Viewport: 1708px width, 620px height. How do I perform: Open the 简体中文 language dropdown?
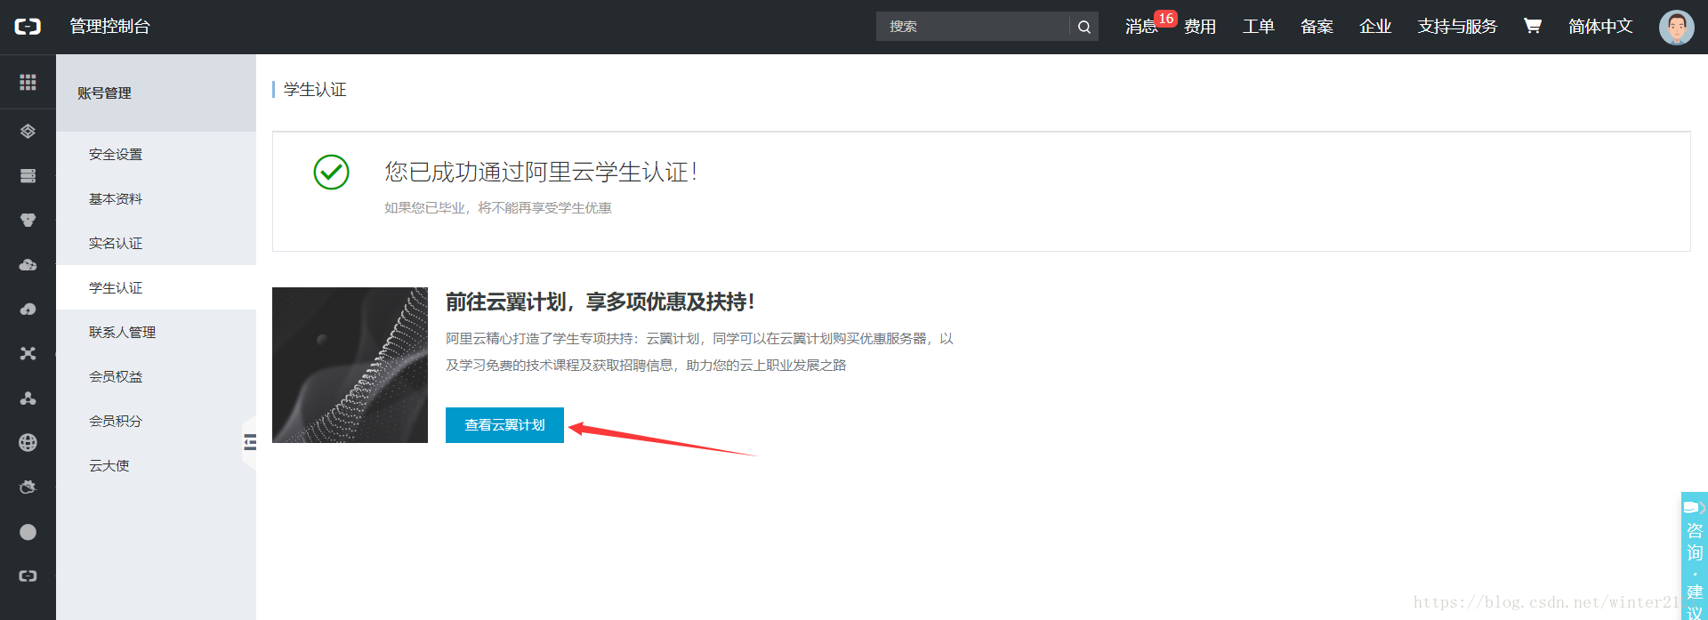[1600, 27]
